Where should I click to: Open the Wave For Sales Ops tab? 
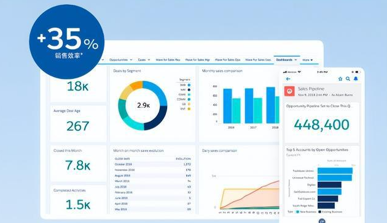pyautogui.click(x=227, y=60)
